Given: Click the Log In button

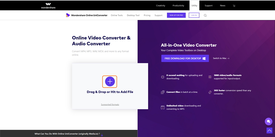Looking at the screenshot, I should pos(194,15).
